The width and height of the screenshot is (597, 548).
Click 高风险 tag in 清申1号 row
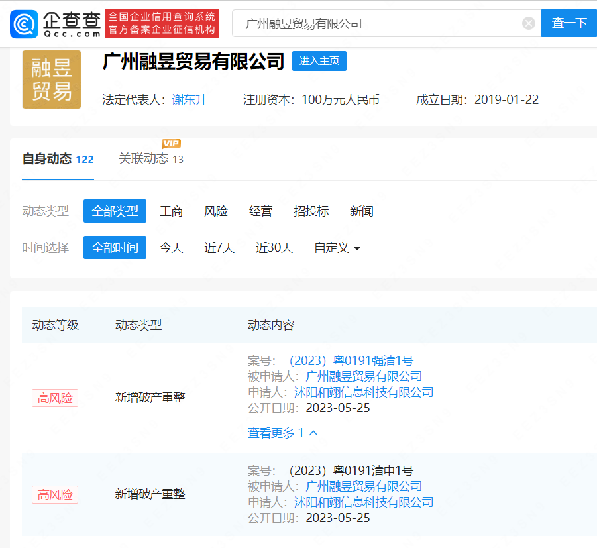click(x=55, y=495)
